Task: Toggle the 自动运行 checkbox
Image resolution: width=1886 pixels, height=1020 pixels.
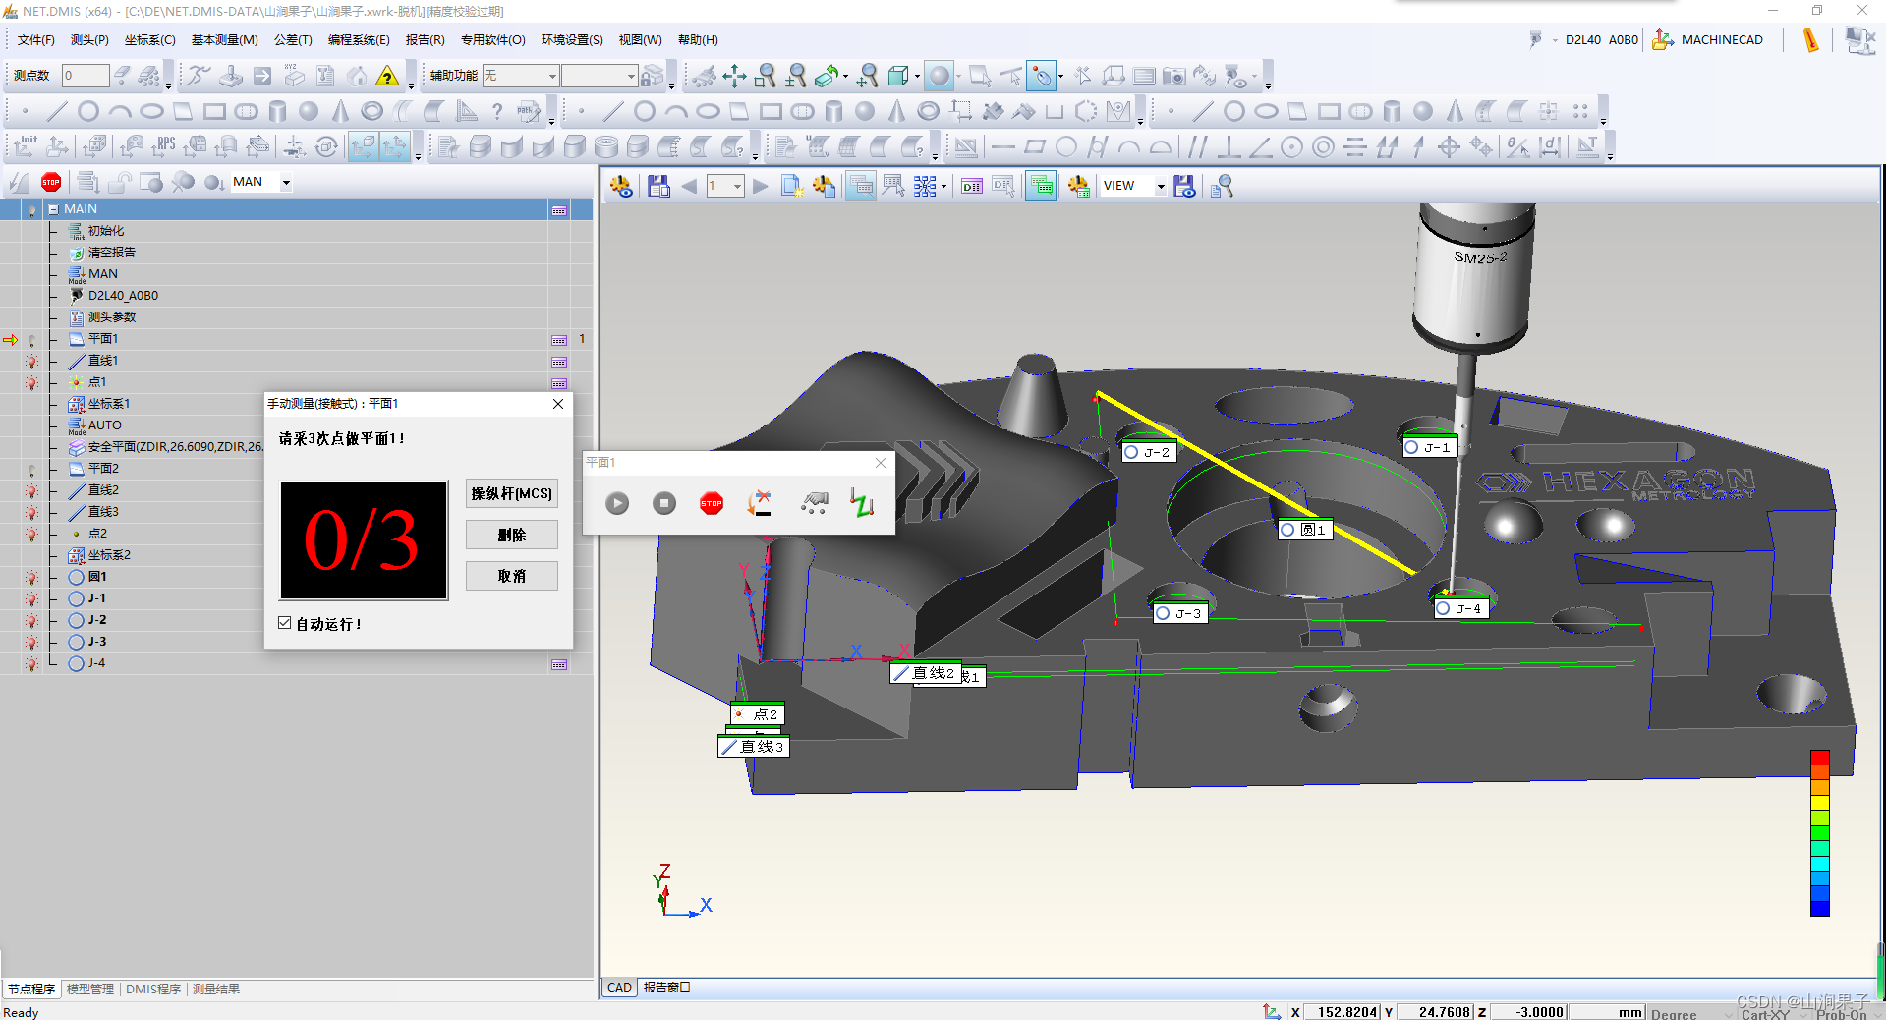Action: coord(285,623)
